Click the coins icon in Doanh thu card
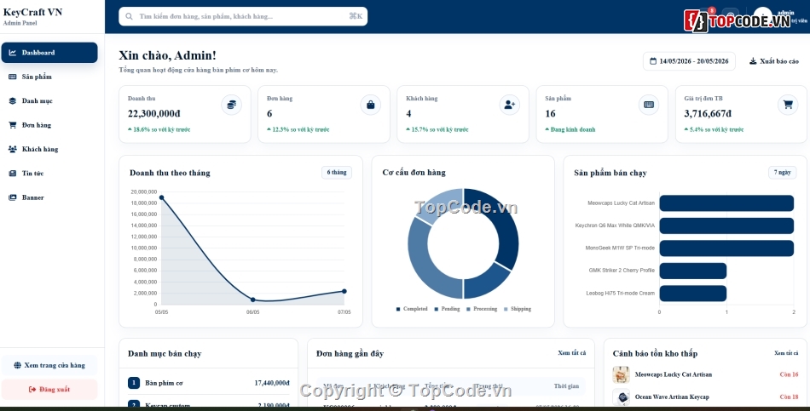Image resolution: width=810 pixels, height=411 pixels. [231, 105]
